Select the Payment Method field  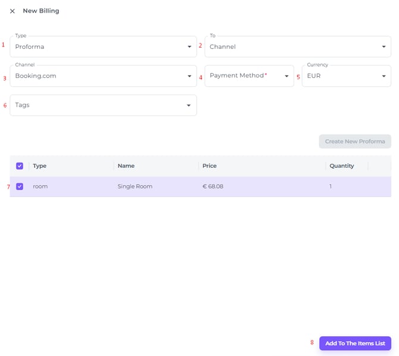(244, 76)
